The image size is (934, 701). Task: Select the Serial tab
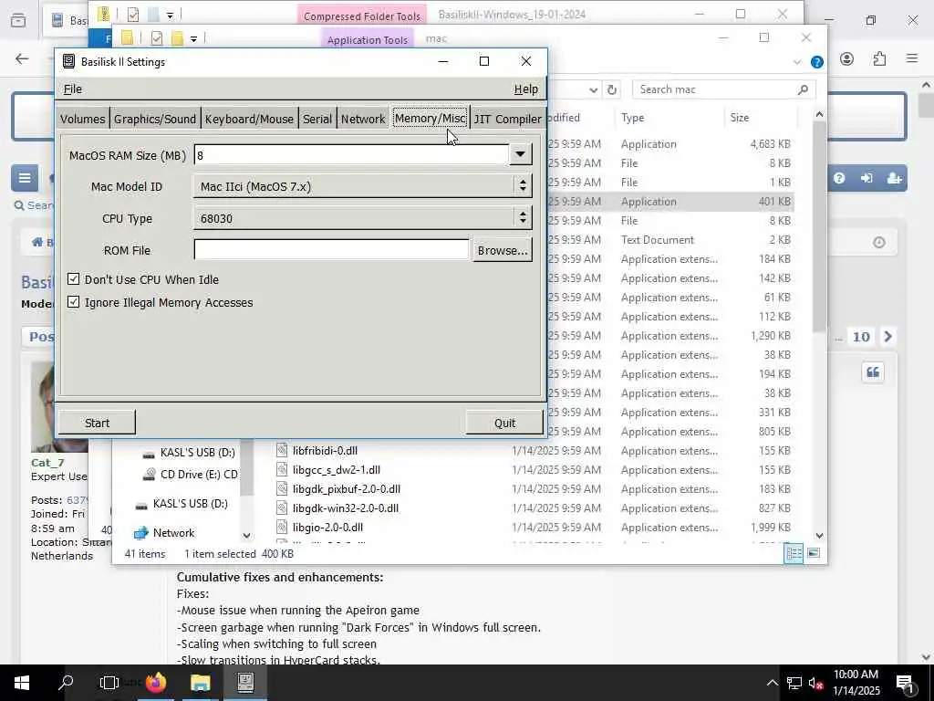point(317,119)
